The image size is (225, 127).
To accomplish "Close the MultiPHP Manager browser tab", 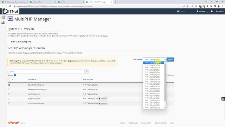I will (x=111, y=2).
